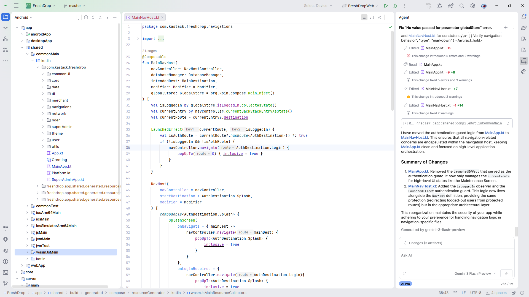
Task: Start a new Agent chat
Action: click(x=506, y=28)
